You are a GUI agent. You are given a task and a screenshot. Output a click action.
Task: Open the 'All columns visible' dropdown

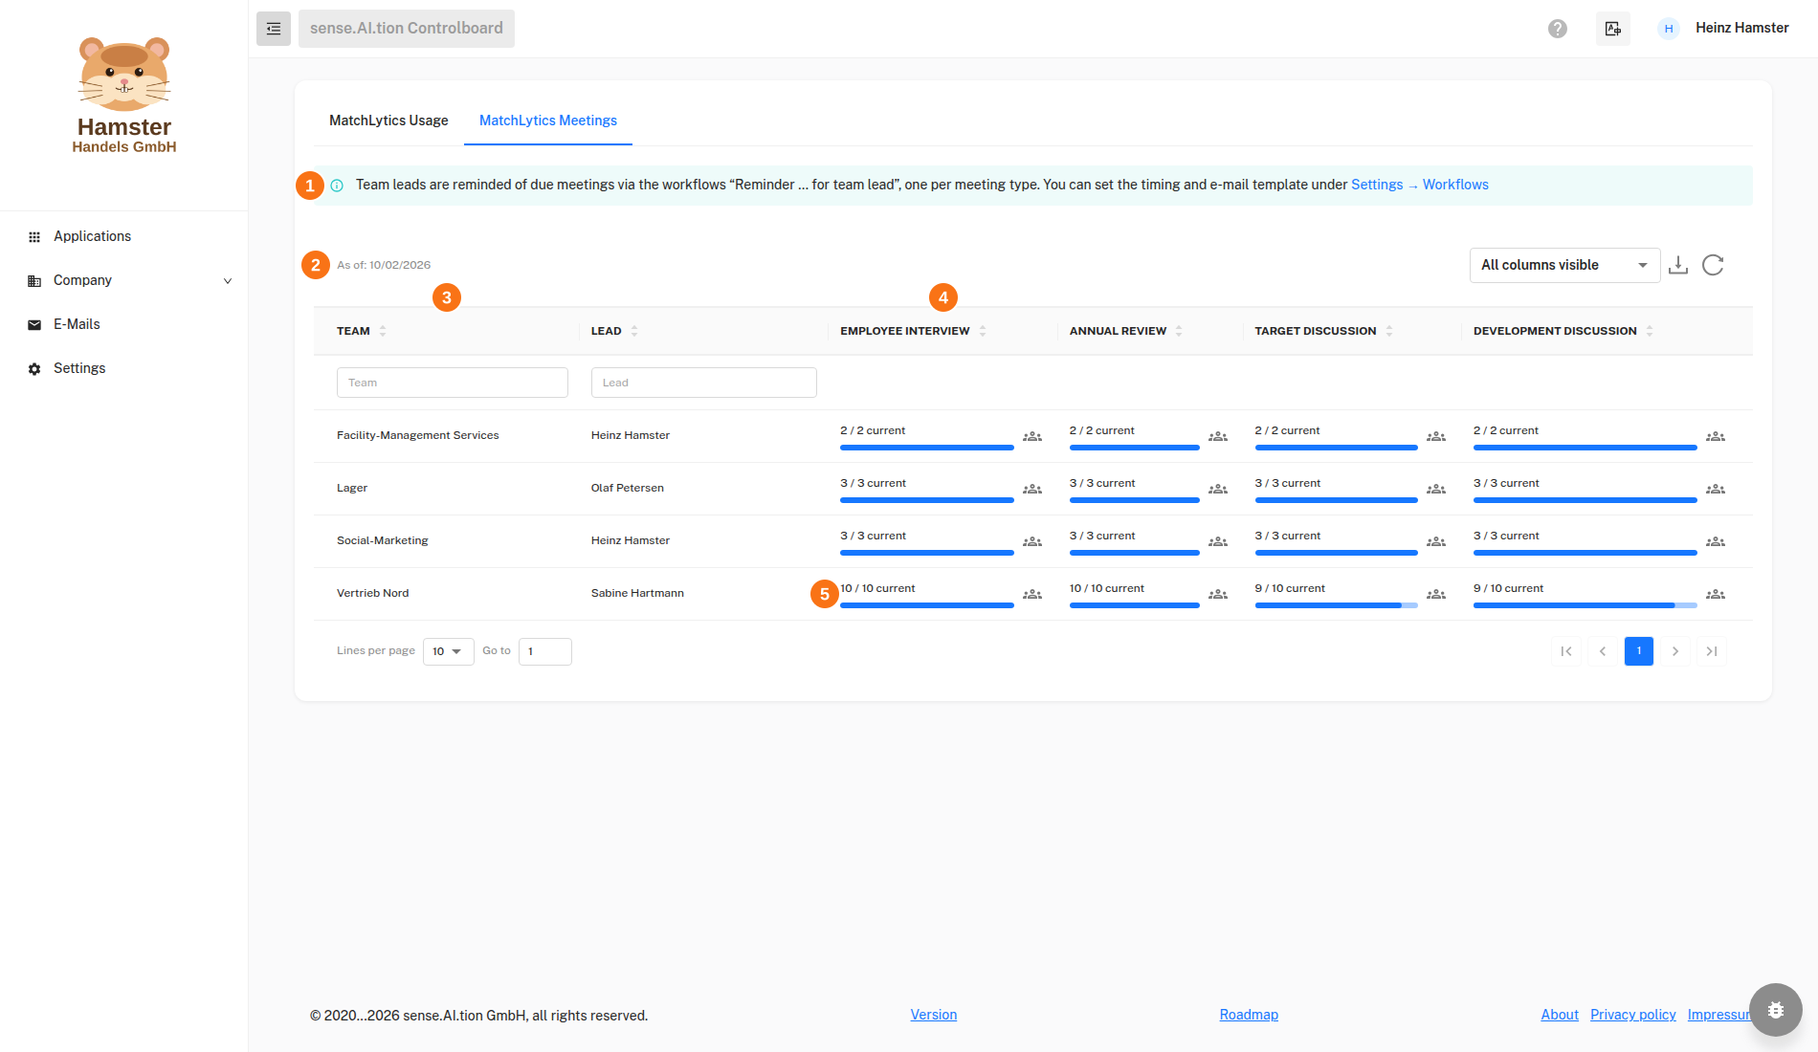pos(1564,265)
